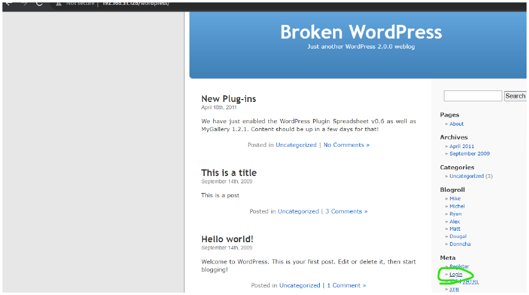Visit the Michel blogroll link
Image resolution: width=529 pixels, height=295 pixels.
[x=457, y=206]
